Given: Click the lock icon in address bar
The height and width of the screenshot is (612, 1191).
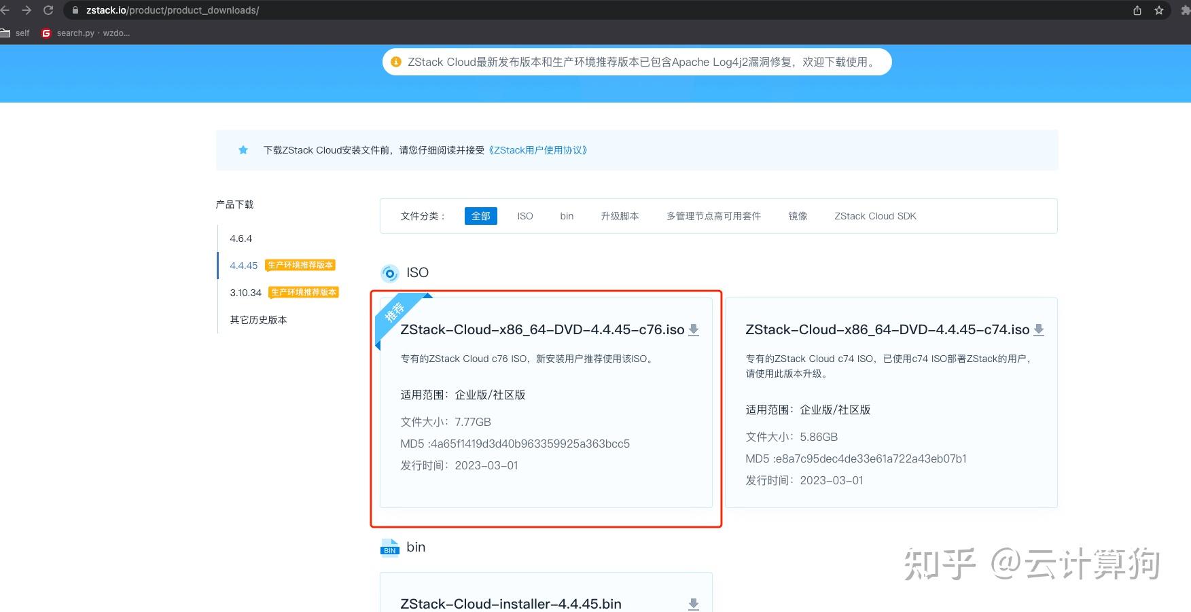Looking at the screenshot, I should (x=75, y=10).
